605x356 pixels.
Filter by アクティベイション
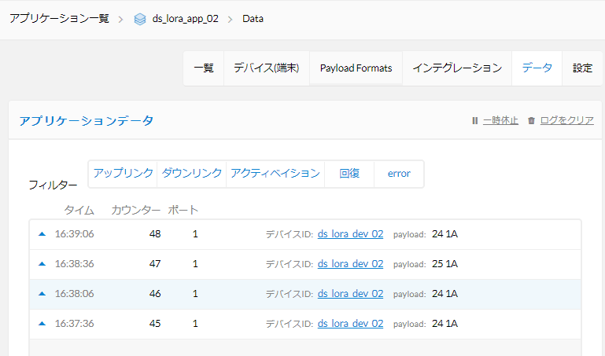coord(275,174)
